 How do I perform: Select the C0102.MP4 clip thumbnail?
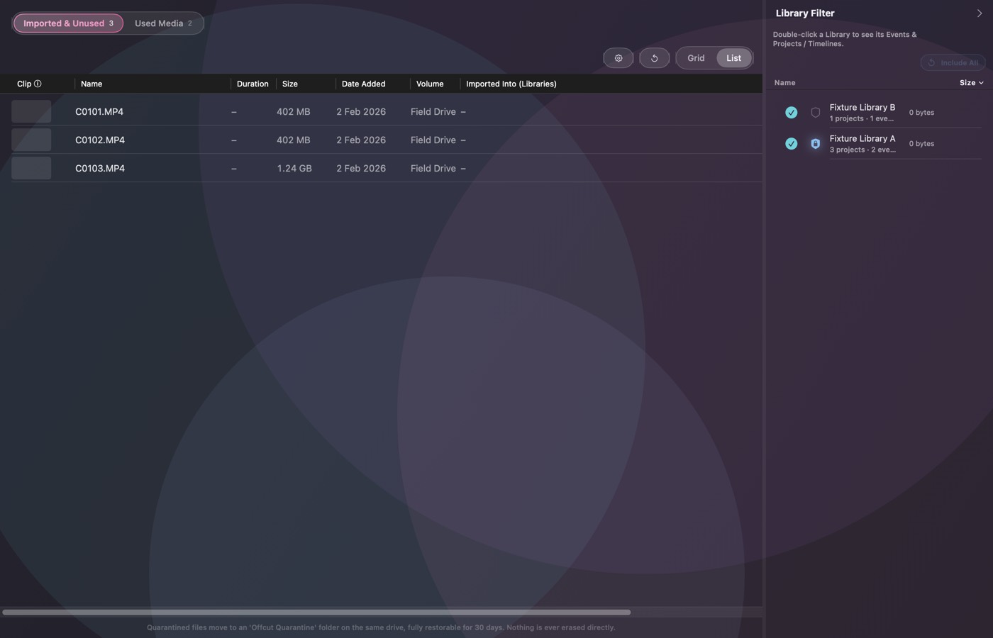coord(31,140)
